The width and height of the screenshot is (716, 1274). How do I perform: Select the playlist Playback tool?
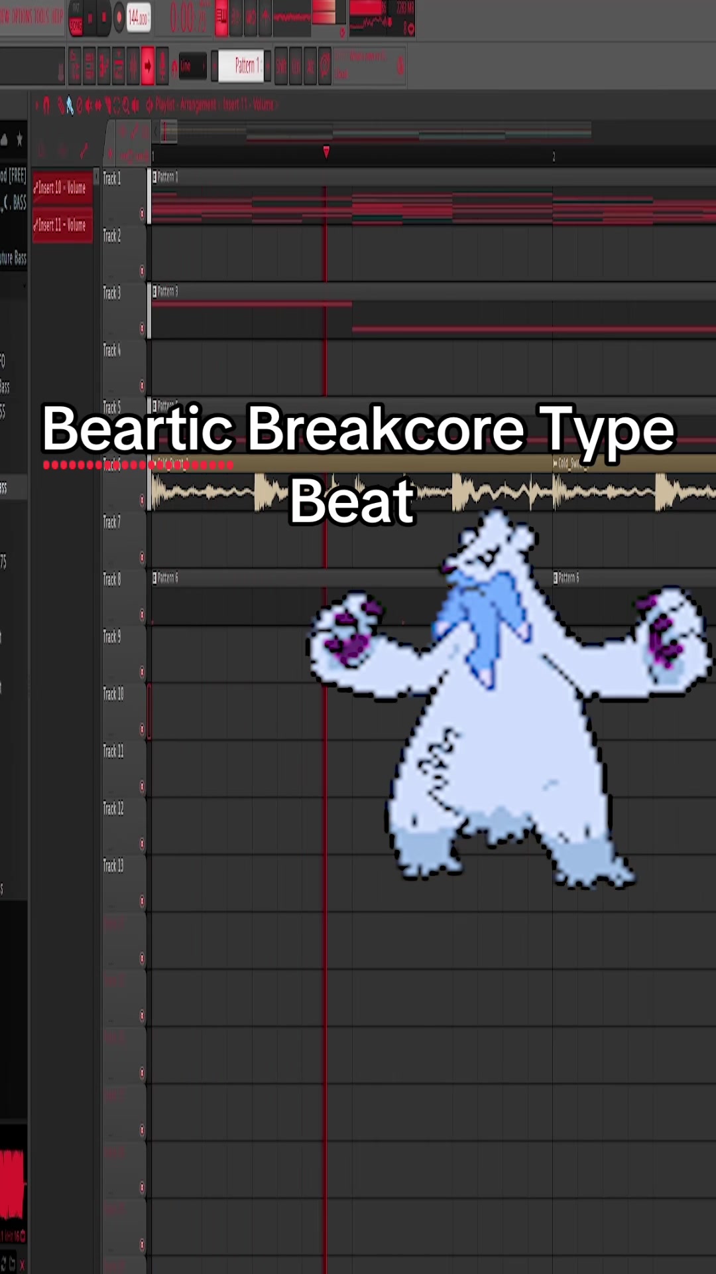(x=135, y=106)
